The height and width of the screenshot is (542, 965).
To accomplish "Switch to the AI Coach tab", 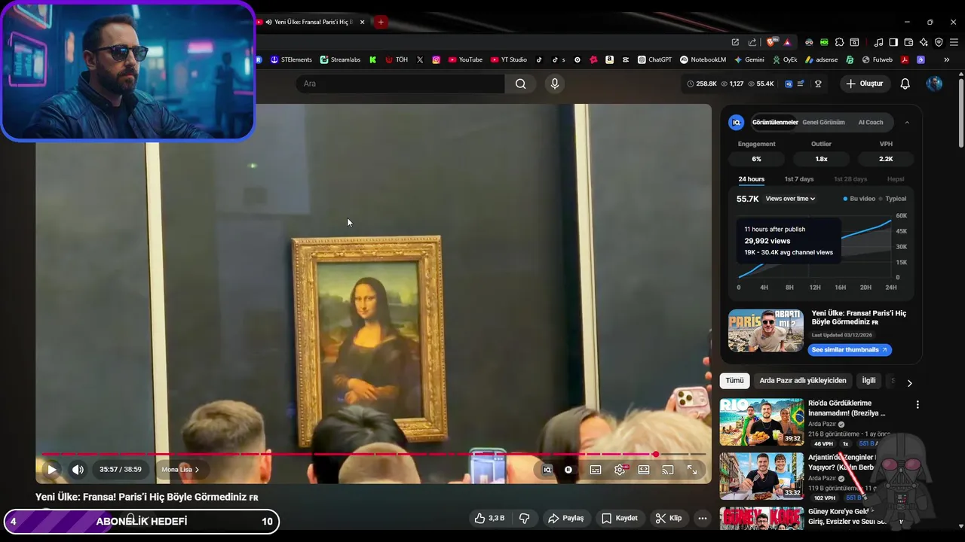I will point(871,122).
